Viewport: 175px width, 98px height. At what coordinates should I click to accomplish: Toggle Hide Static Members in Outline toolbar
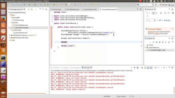click(163, 42)
